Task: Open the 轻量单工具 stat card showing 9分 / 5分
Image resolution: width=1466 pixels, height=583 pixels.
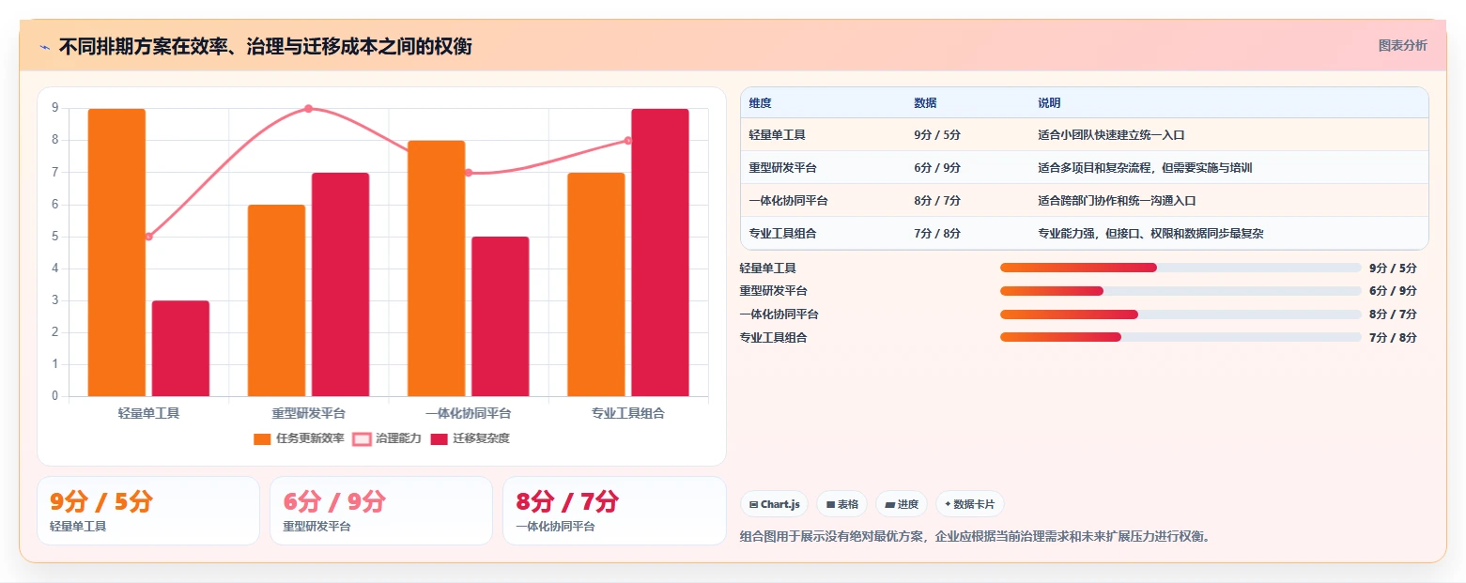Action: (x=148, y=511)
